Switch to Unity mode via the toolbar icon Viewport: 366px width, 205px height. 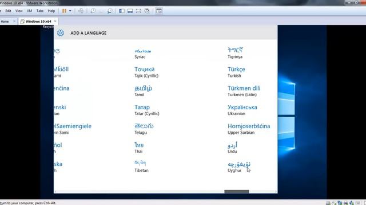pos(147,11)
